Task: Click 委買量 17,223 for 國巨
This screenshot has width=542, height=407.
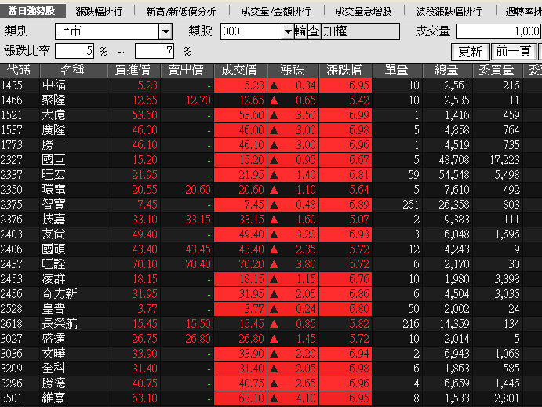Action: [504, 160]
